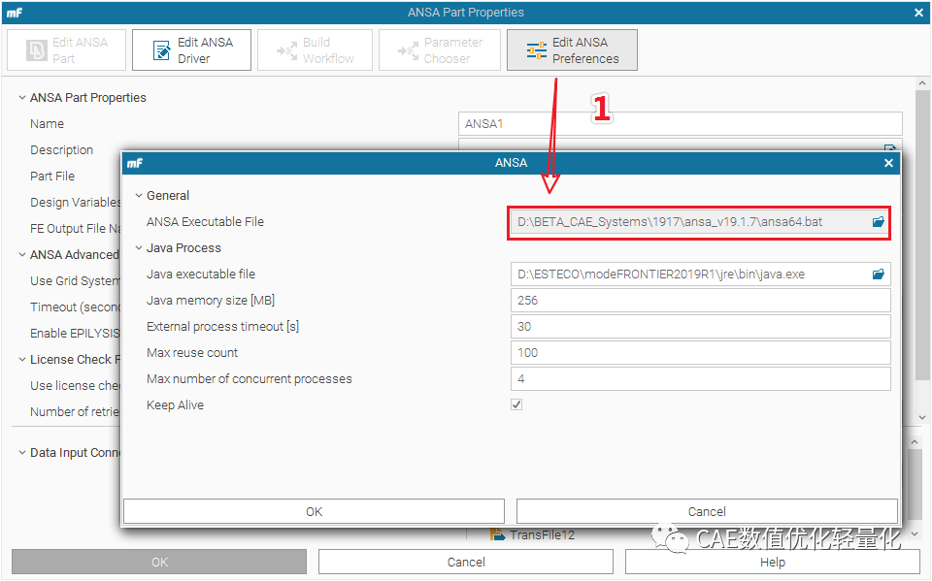
Task: Select the ANSA Executable File label
Action: click(205, 222)
